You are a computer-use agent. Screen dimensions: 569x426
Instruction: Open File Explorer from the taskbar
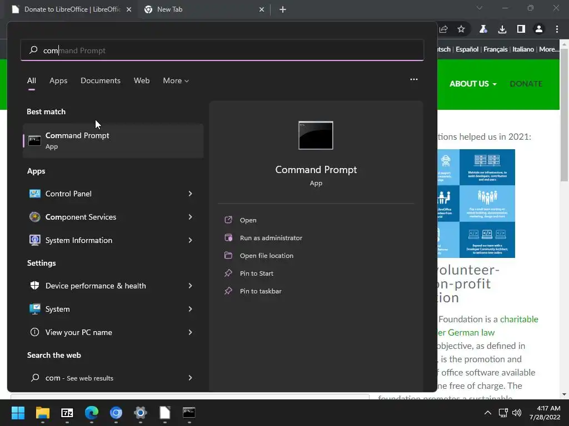pos(42,413)
